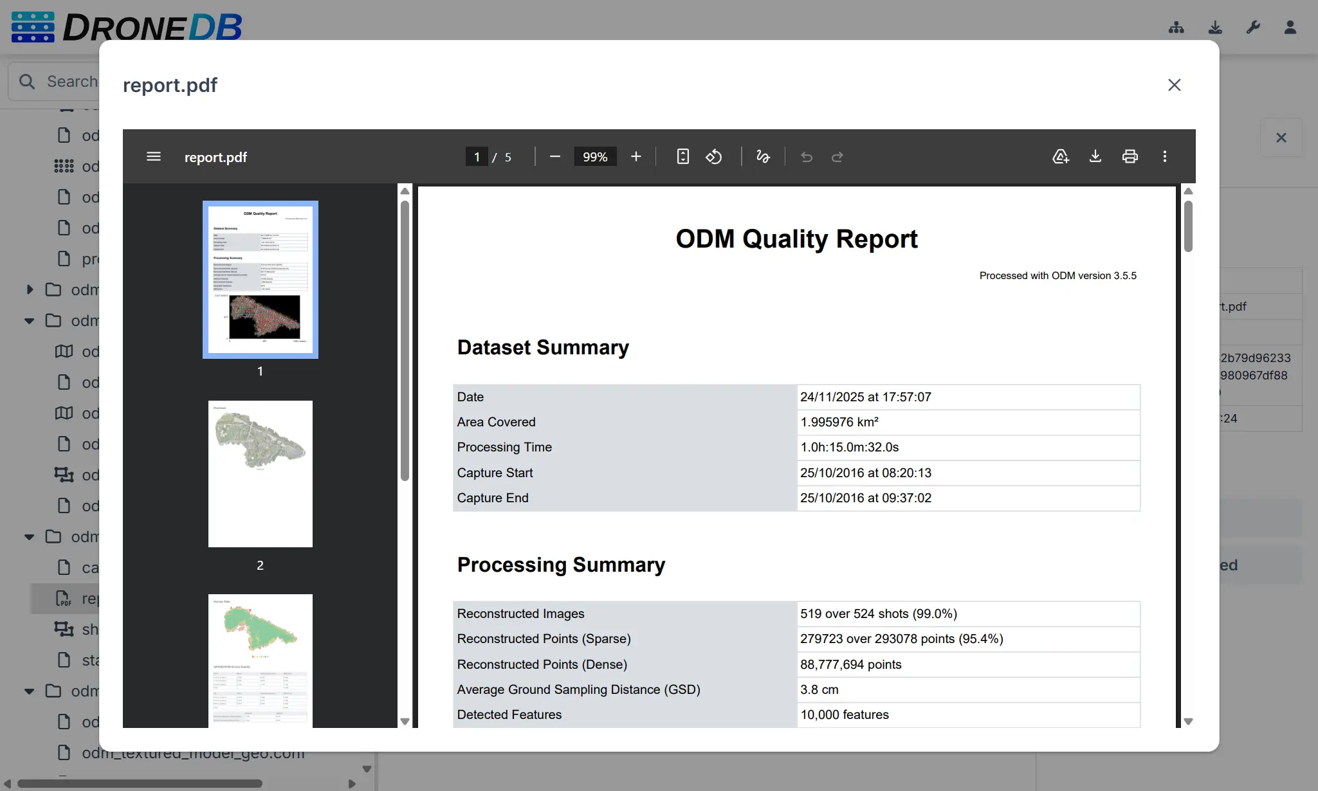
Task: Click the organization hierarchy icon
Action: [1176, 27]
